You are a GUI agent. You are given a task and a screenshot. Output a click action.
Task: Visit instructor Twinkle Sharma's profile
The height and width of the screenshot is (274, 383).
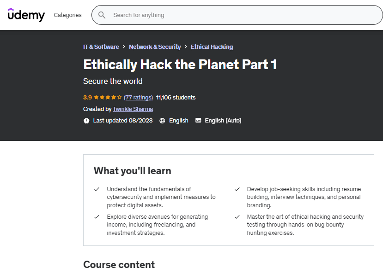[133, 109]
